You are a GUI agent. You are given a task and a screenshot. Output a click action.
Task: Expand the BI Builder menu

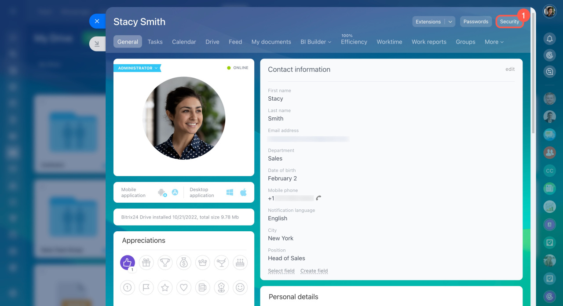pos(316,42)
